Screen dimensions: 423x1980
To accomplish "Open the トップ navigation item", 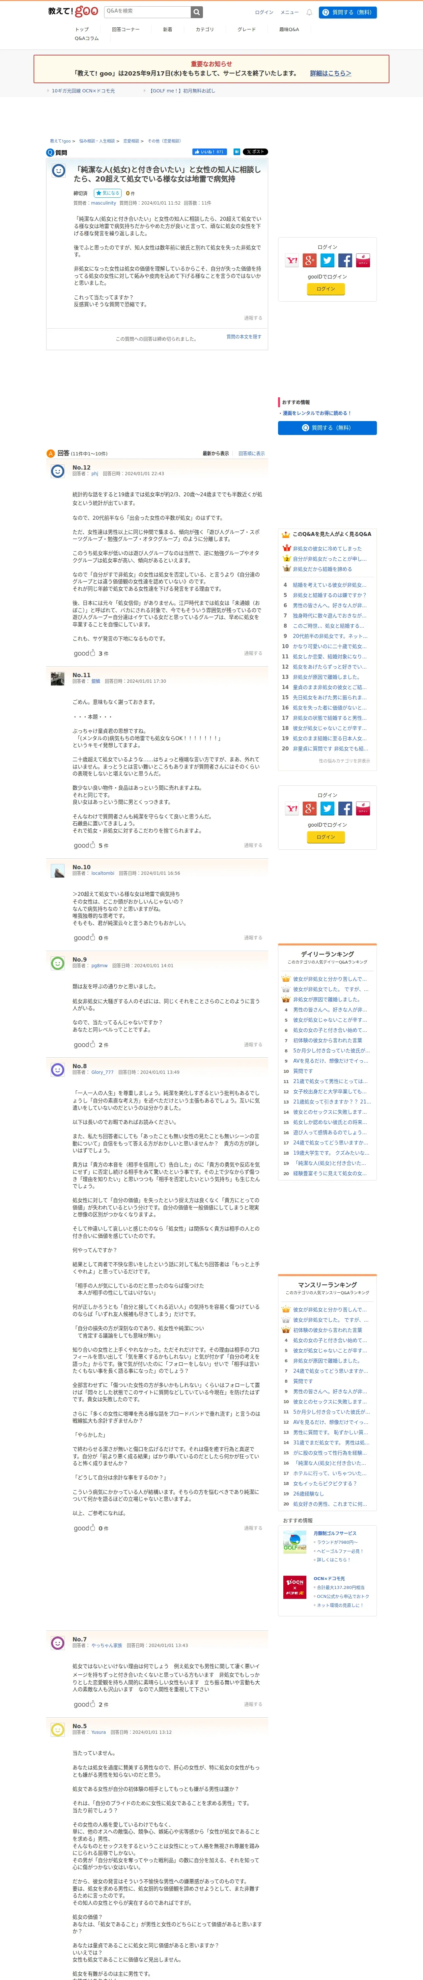I will click(x=81, y=29).
